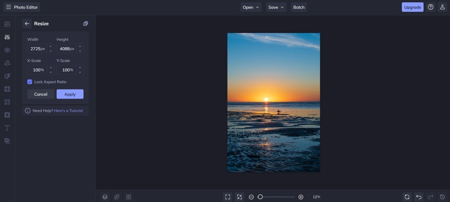Select the Text tool icon

(7, 128)
